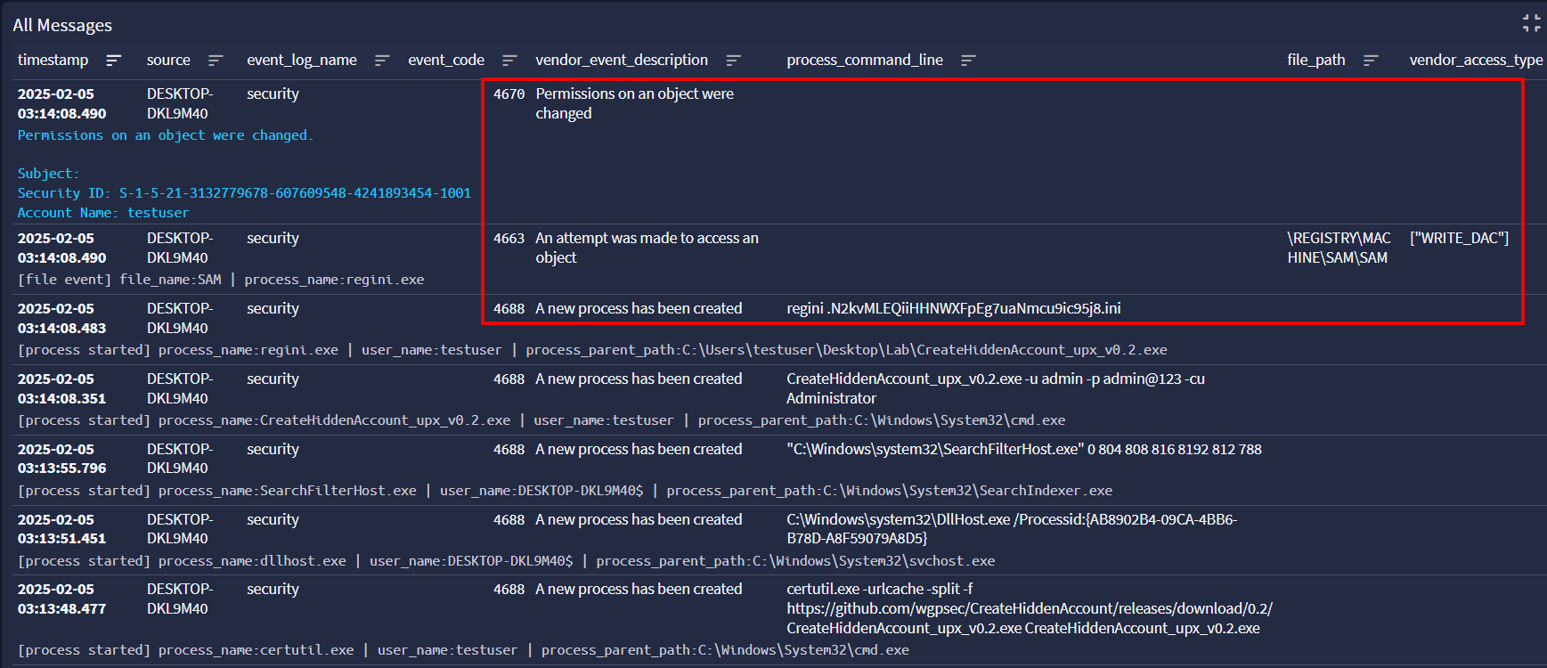This screenshot has width=1547, height=668.
Task: Click sort icon next to event_log_name
Action: 382,61
